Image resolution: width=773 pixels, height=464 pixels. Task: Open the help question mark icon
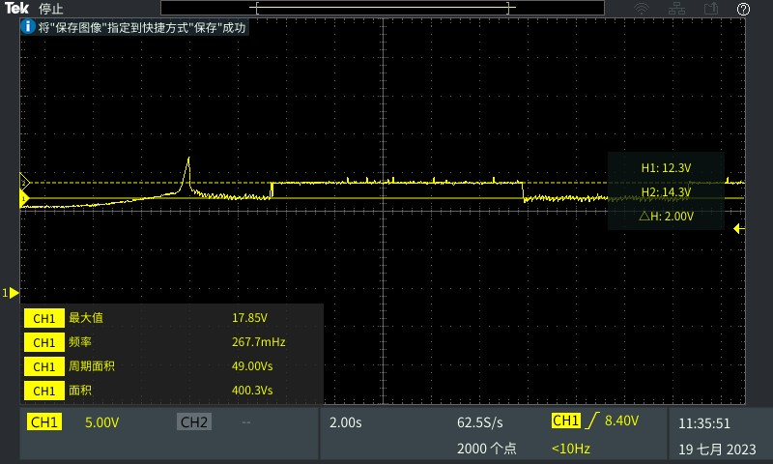[743, 9]
